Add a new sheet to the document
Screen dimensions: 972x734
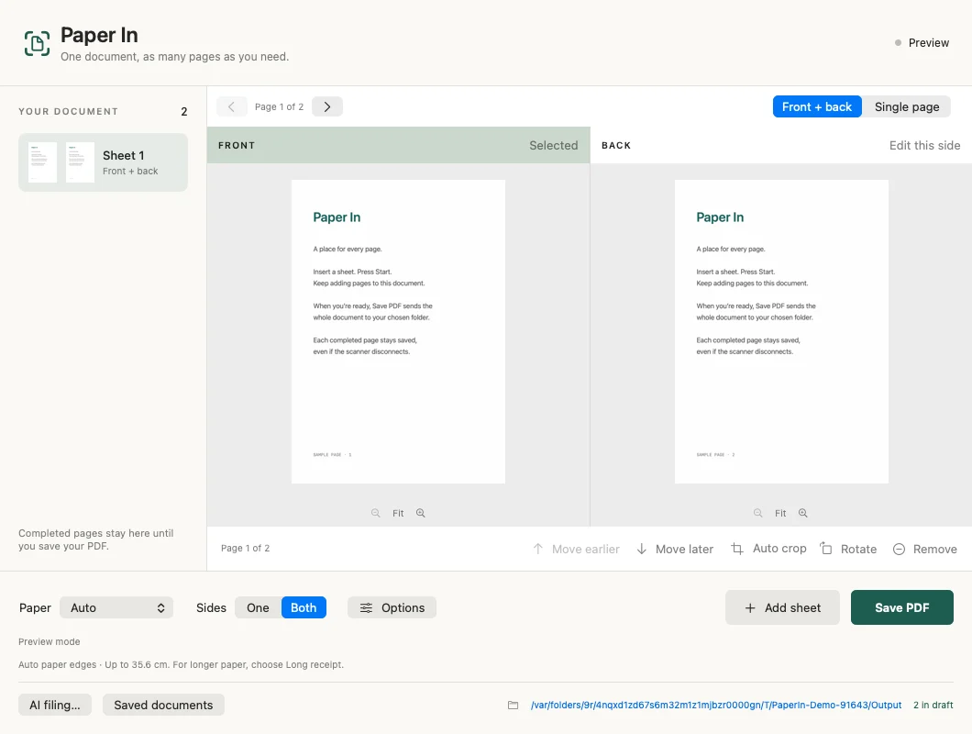pyautogui.click(x=782, y=607)
